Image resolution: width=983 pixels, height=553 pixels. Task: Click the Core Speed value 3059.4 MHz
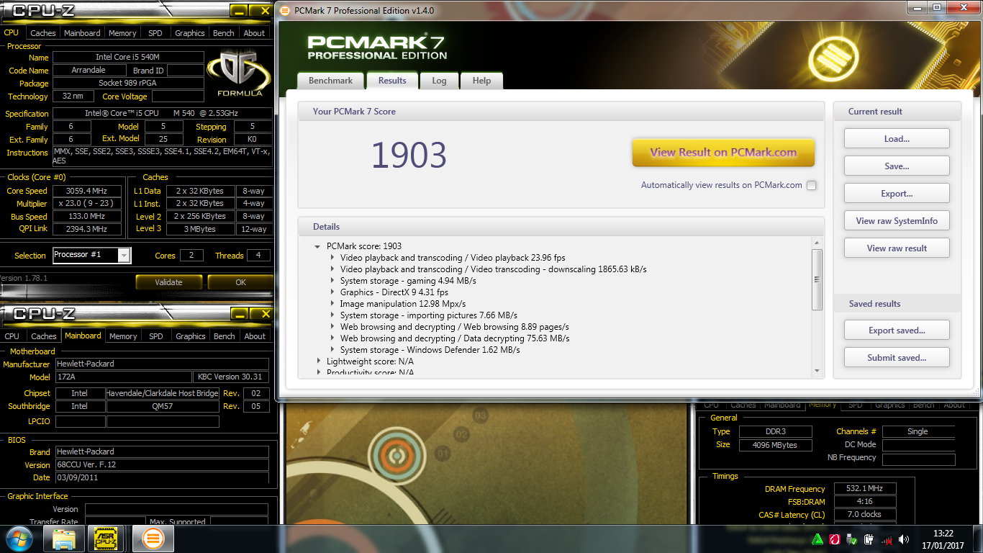click(x=87, y=191)
